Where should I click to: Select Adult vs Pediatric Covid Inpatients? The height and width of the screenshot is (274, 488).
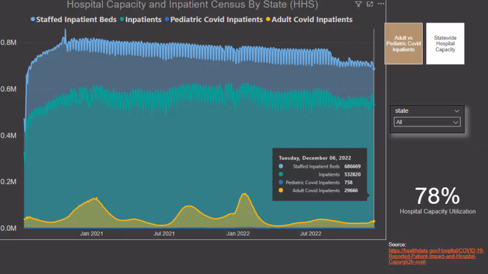(x=403, y=43)
